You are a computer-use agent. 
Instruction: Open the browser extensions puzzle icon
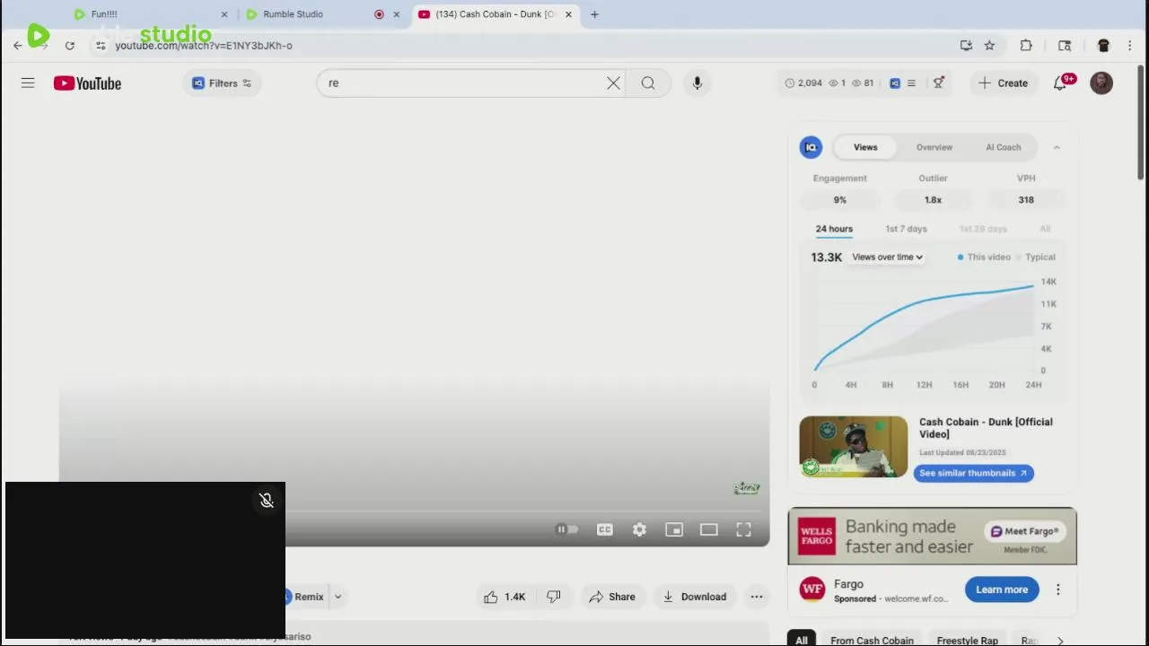pos(1026,46)
